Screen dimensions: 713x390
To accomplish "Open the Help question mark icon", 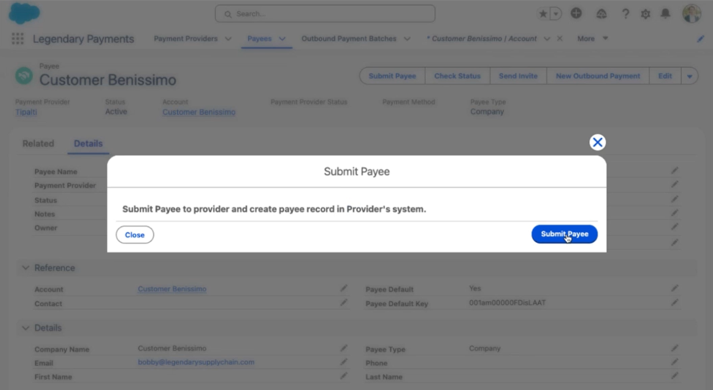I will click(x=625, y=14).
